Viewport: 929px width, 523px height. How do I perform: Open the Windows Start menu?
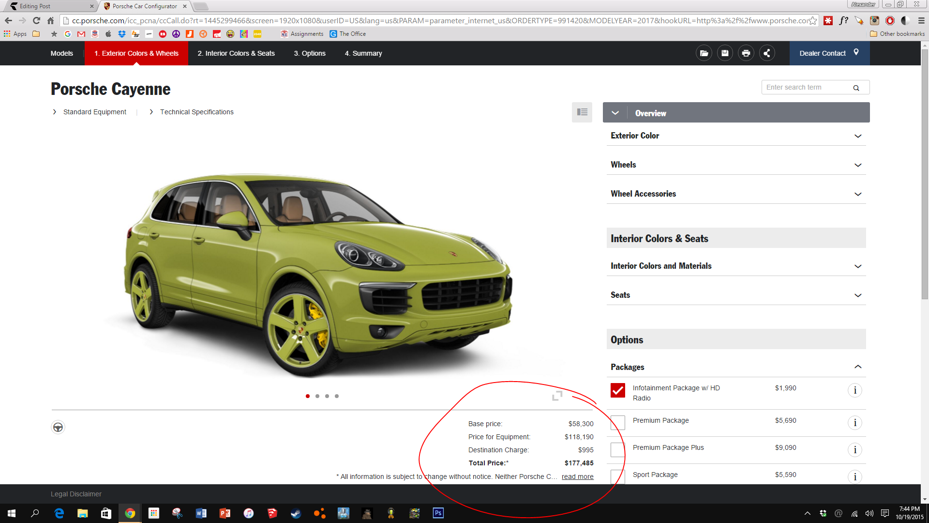pyautogui.click(x=12, y=513)
